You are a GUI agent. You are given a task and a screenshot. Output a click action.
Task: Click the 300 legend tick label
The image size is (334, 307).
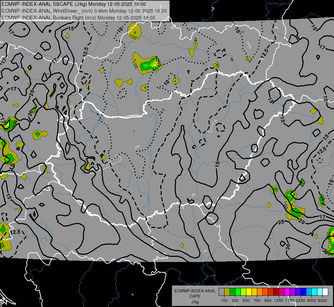[235, 301]
